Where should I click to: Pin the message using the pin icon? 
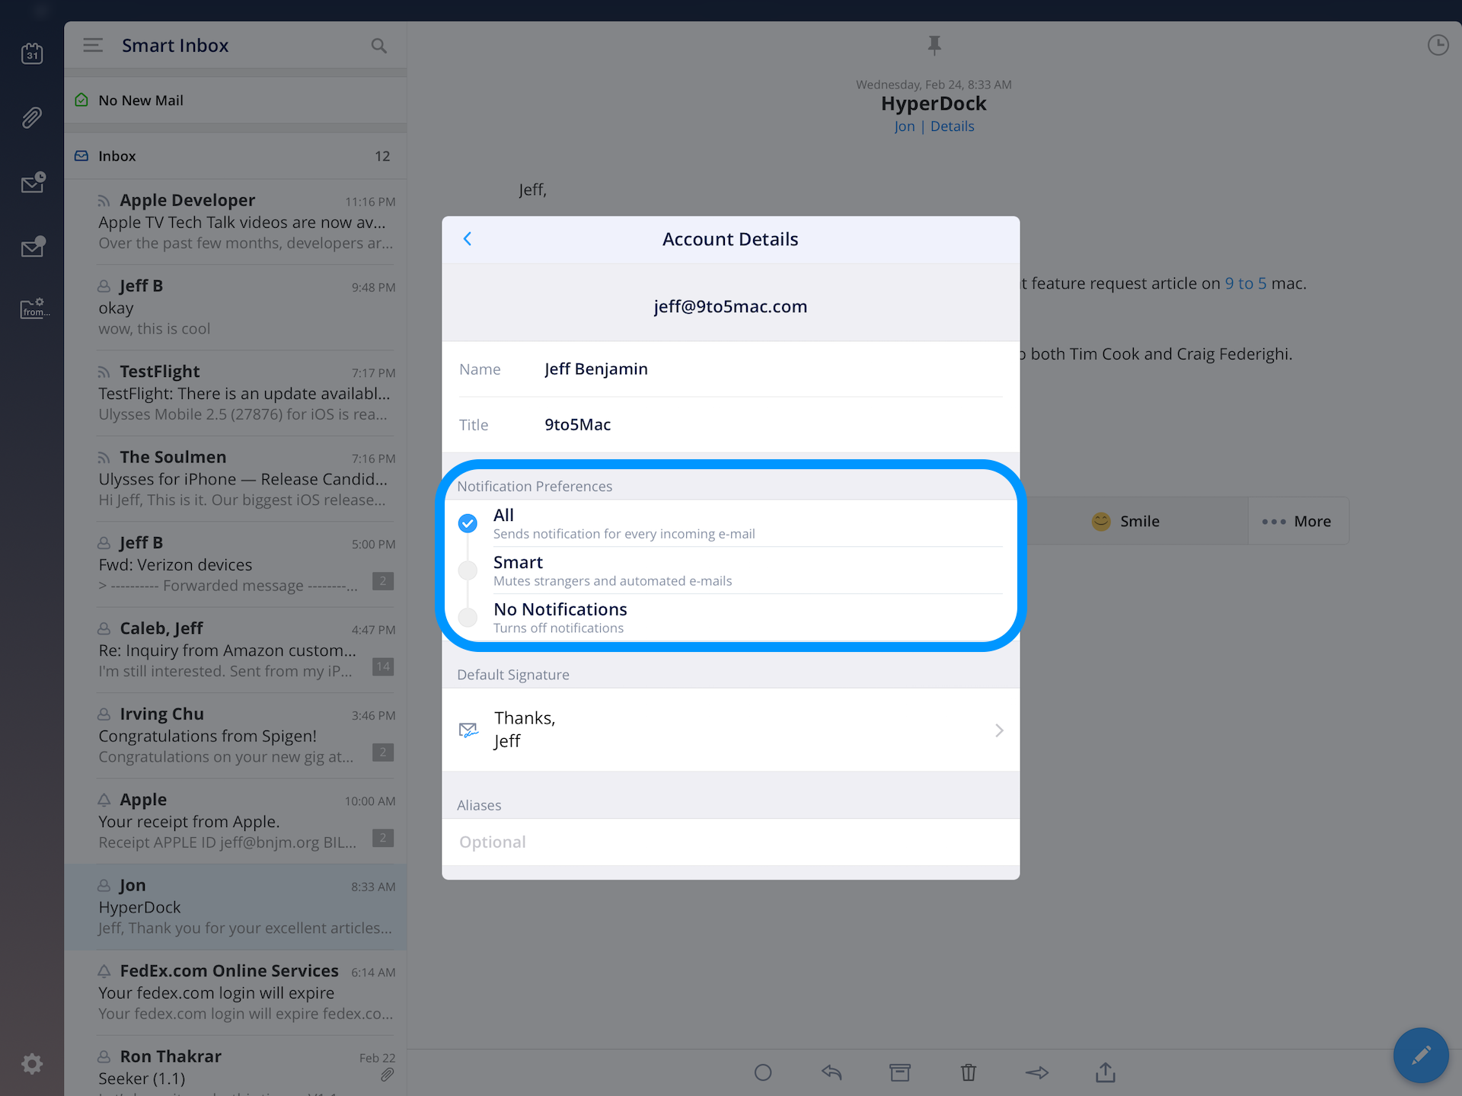[x=934, y=46]
